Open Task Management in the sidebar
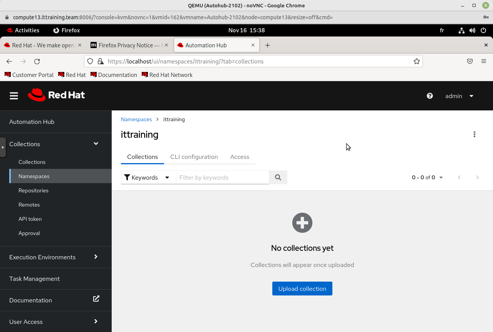The width and height of the screenshot is (493, 332). [x=56, y=279]
